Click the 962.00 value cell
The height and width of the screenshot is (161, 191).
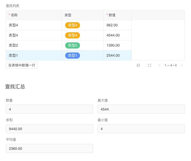pyautogui.click(x=112, y=25)
